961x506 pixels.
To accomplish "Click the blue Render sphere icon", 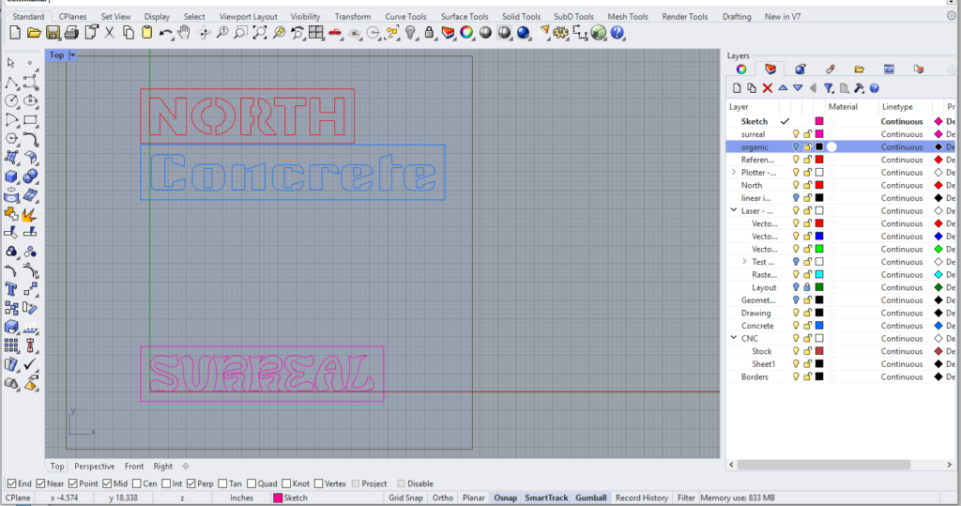I will tap(523, 33).
